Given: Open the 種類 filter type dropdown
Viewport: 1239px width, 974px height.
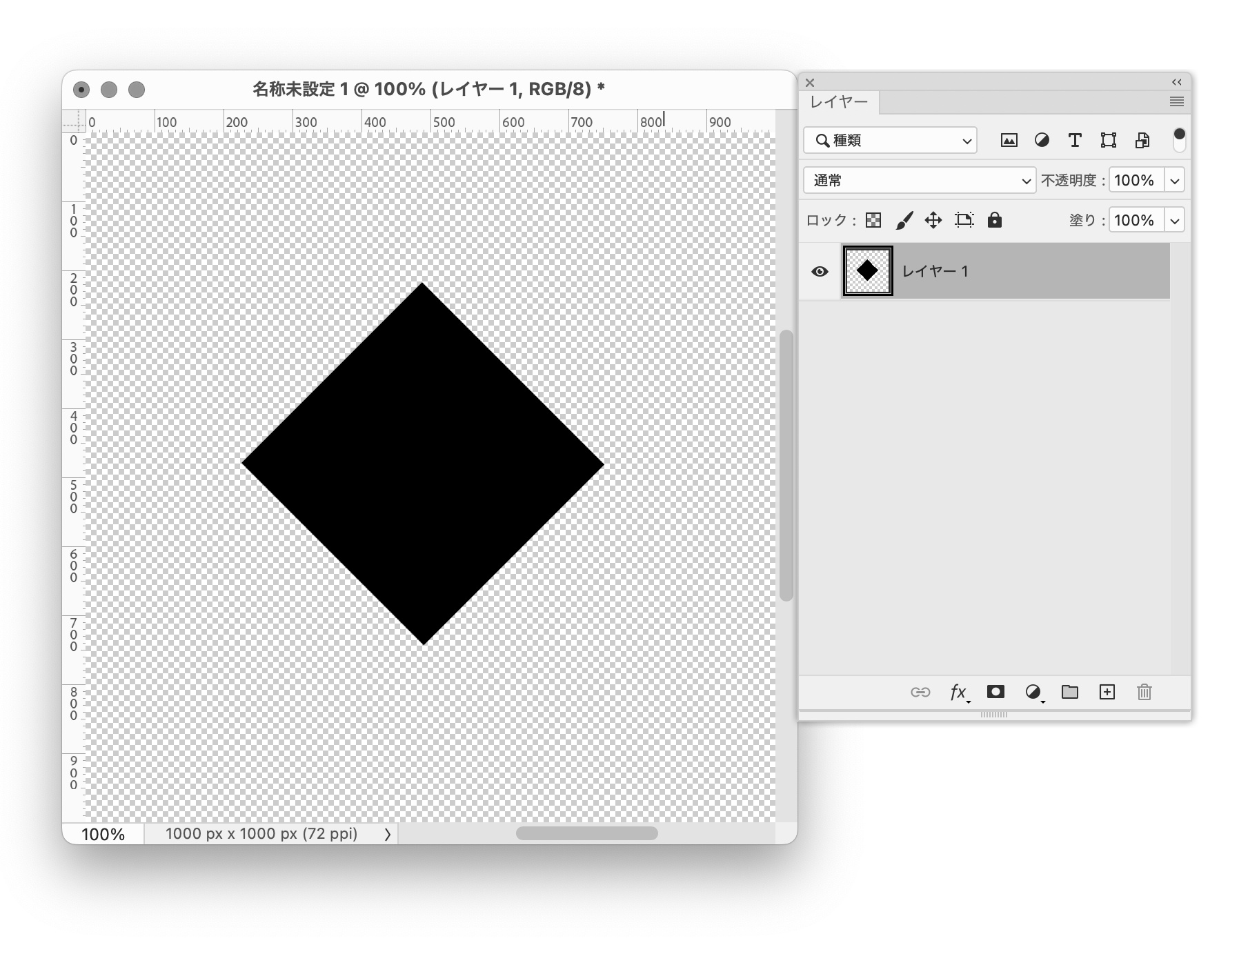Looking at the screenshot, I should coord(890,140).
